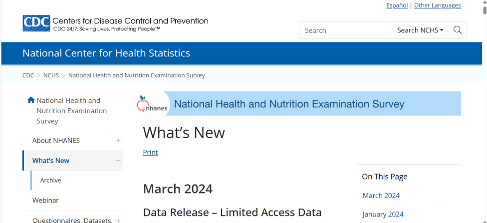Viewport: 487px width, 223px height.
Task: Type in the Search input field
Action: click(x=345, y=30)
